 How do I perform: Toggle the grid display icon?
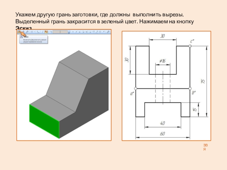[x=32, y=32]
